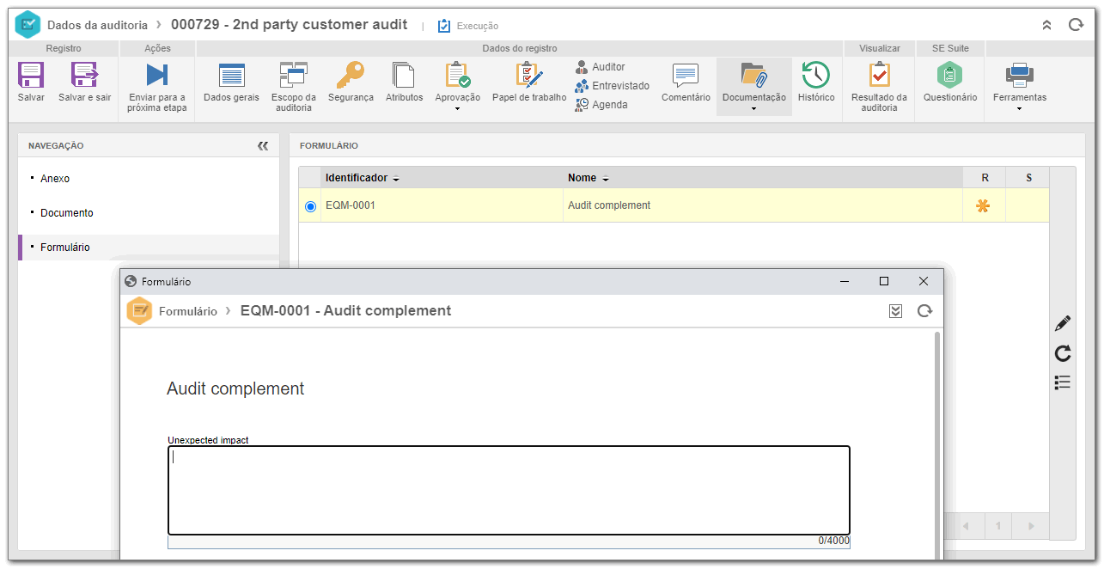This screenshot has height=569, width=1104.
Task: Refresh the Formulário dialog
Action: click(x=924, y=311)
